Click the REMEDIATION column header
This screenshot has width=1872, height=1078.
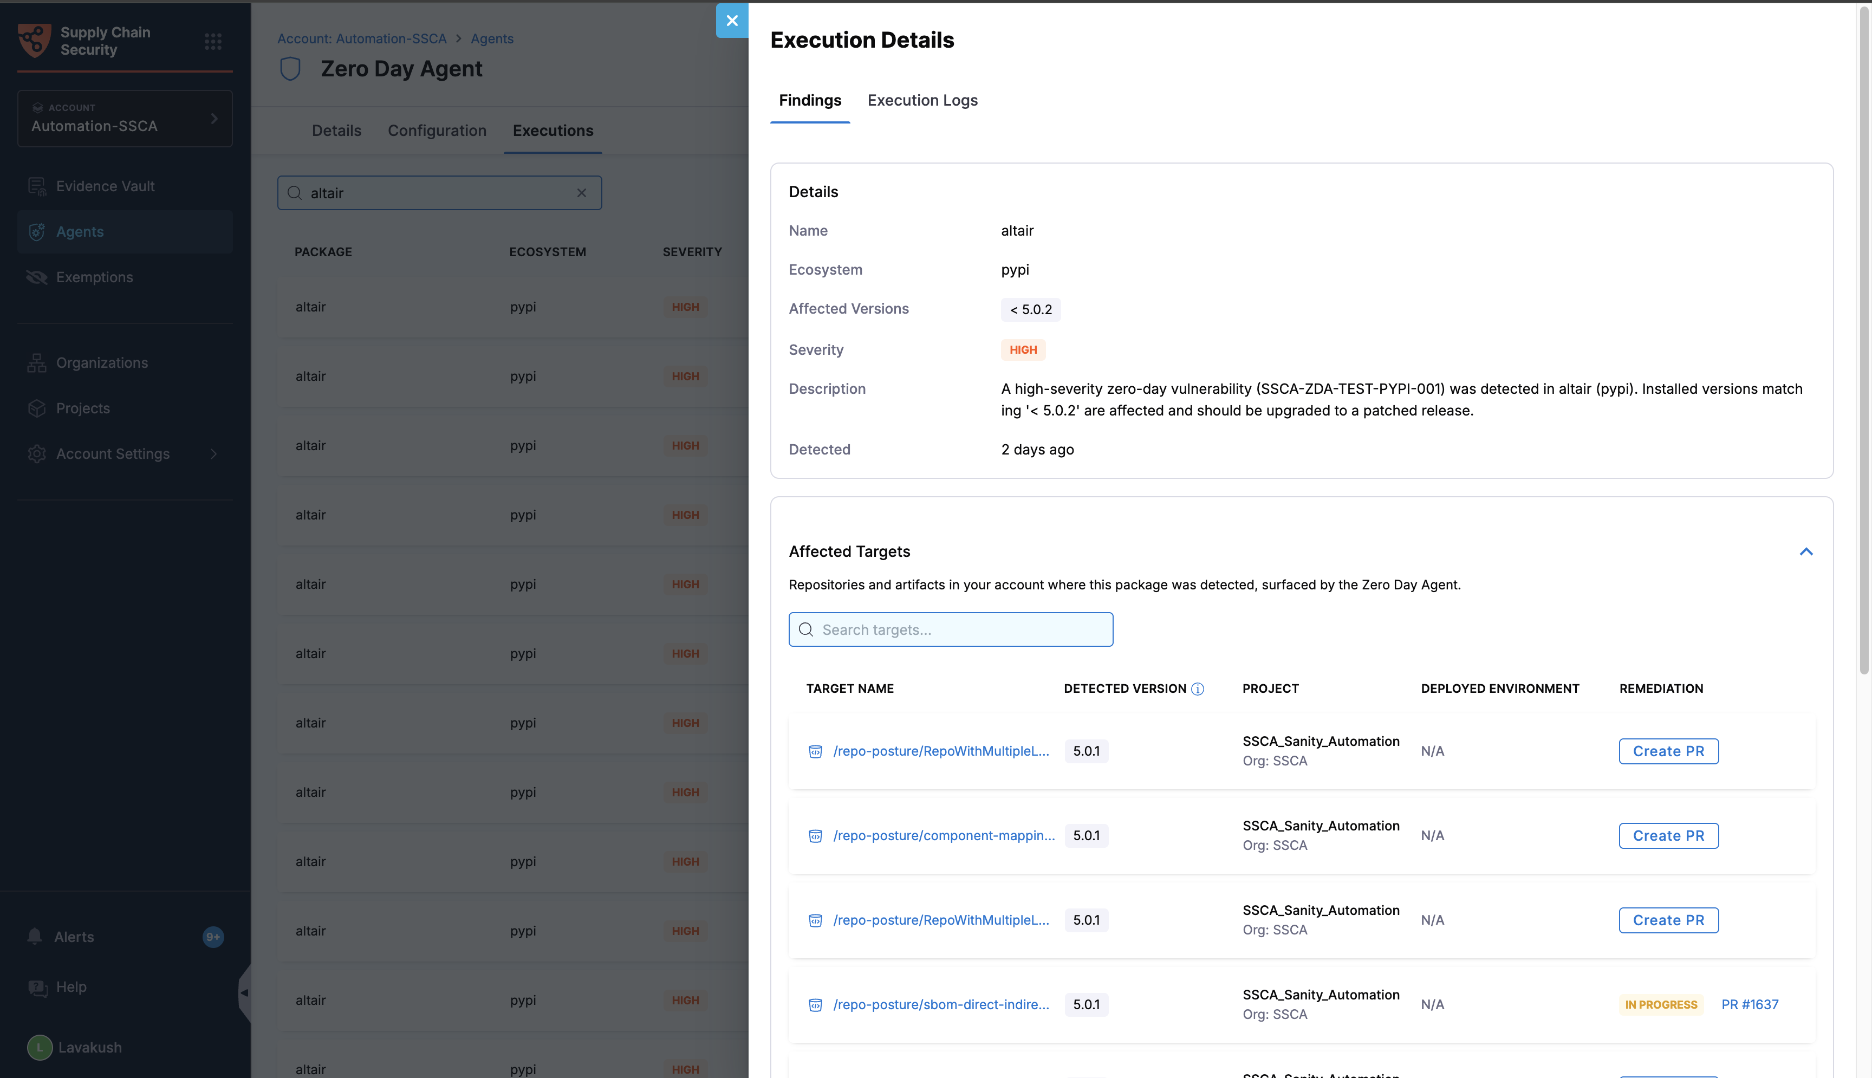pos(1661,689)
